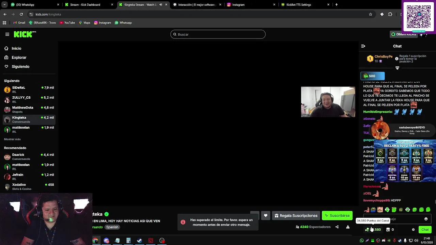Focus the chat message input box

[397, 219]
